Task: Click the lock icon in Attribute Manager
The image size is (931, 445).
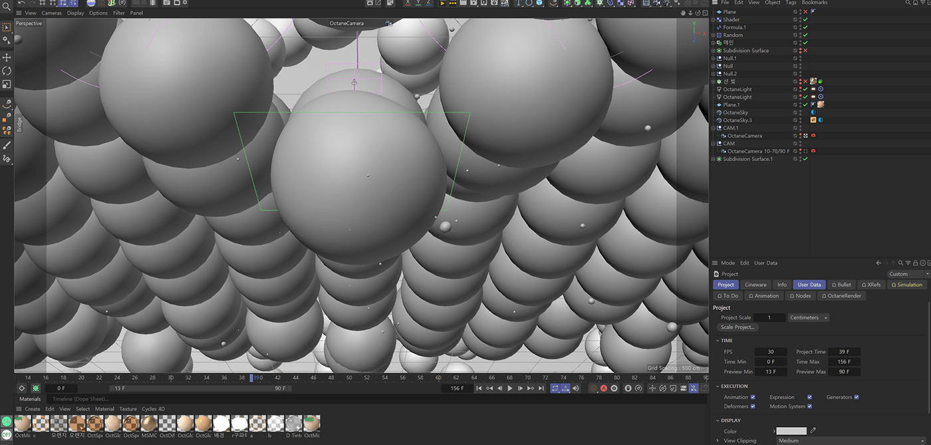Action: click(x=916, y=263)
